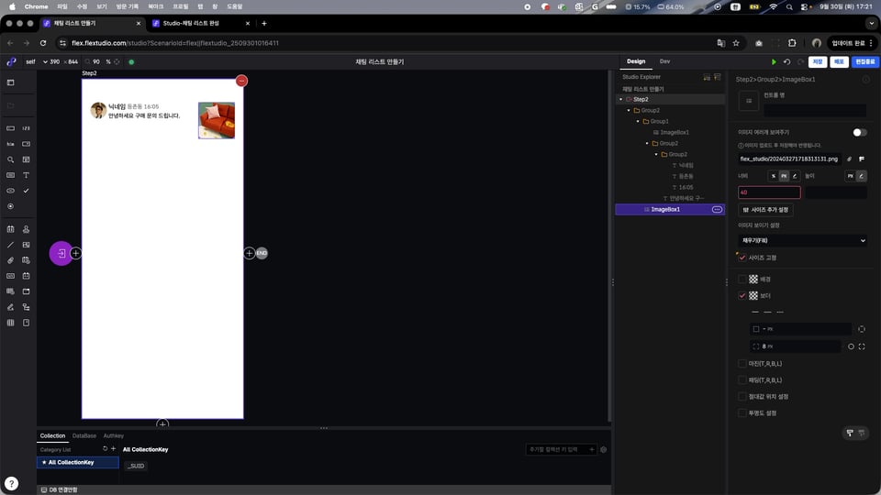Screen dimensions: 881x495
Task: Collapse the Step2 node in Studio Explorer
Action: tap(621, 99)
